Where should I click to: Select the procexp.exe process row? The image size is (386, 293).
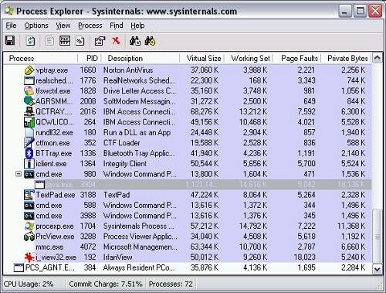188,226
